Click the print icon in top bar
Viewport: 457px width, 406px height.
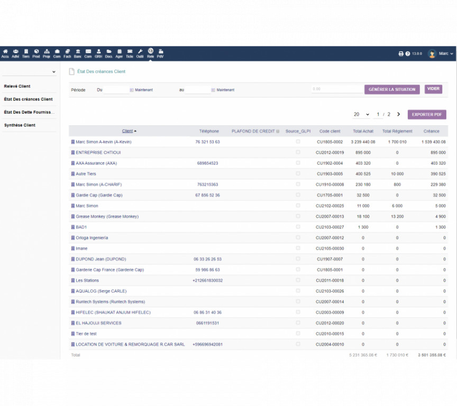pyautogui.click(x=400, y=54)
